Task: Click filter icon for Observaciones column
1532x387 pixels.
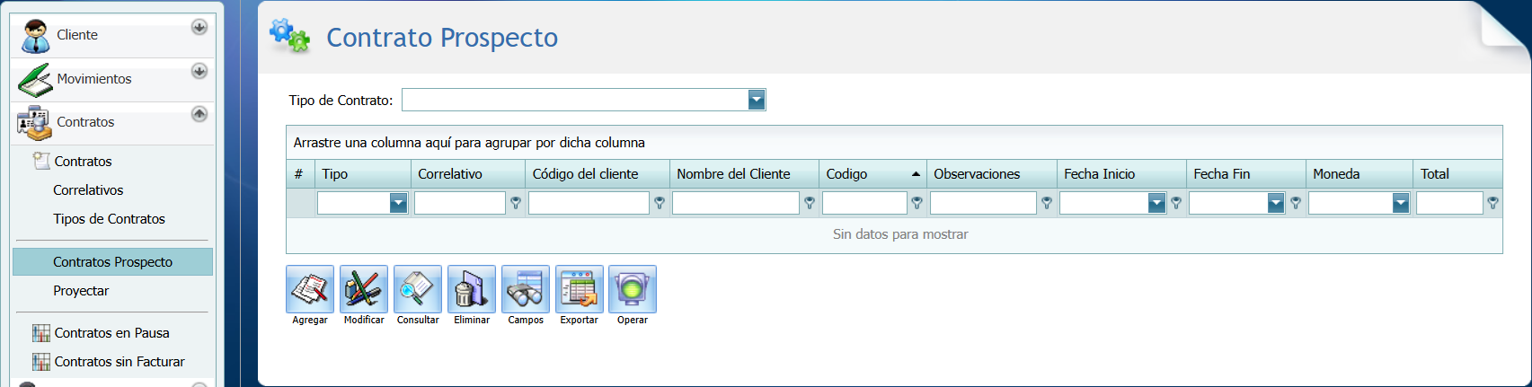Action: [1047, 204]
